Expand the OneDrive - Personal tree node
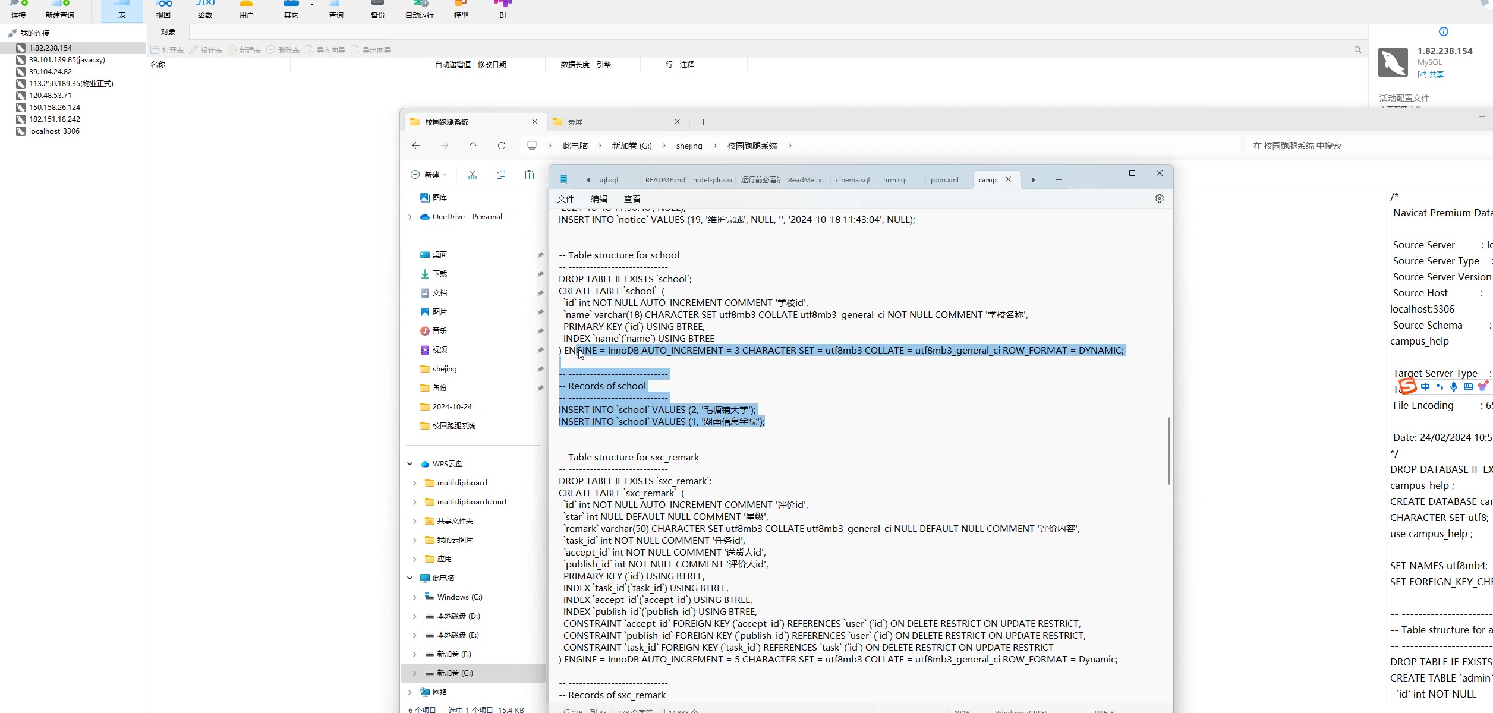Image resolution: width=1493 pixels, height=713 pixels. (x=410, y=217)
